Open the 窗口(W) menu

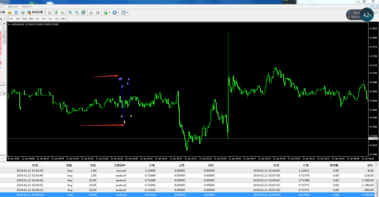click(13, 7)
